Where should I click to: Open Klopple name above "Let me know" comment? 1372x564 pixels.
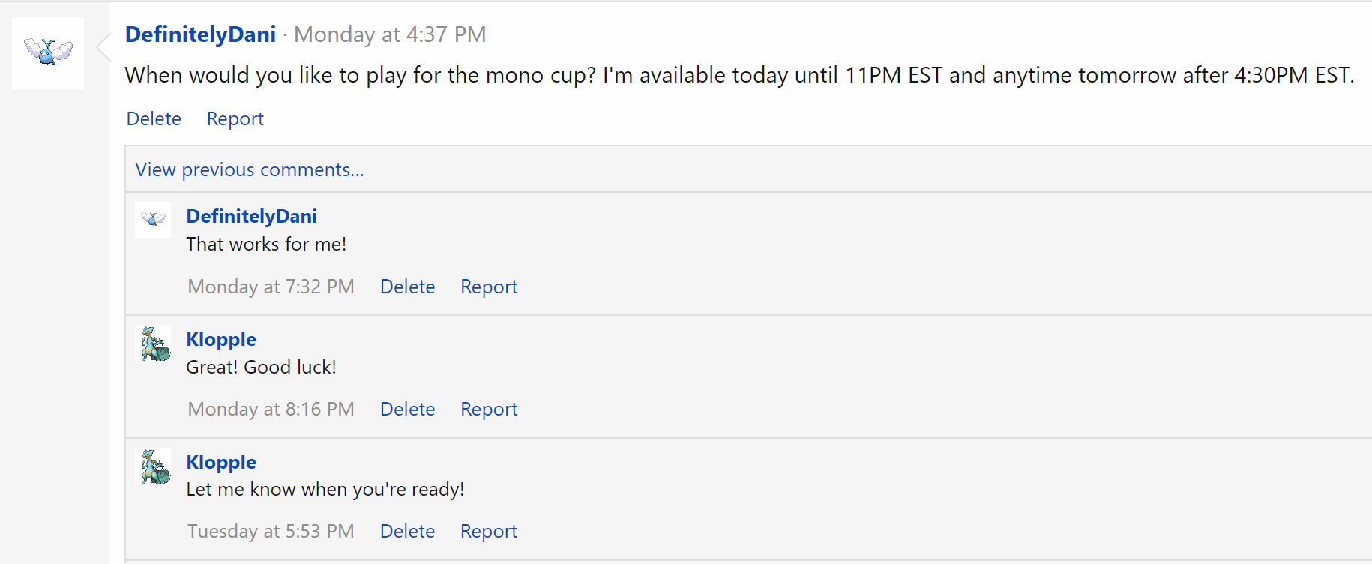pyautogui.click(x=221, y=462)
